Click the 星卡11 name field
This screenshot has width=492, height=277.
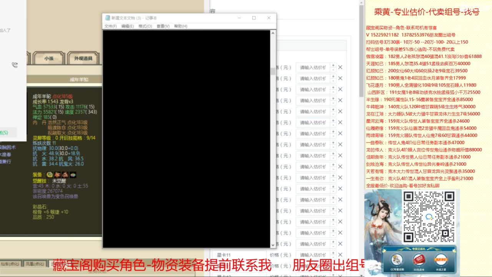239,255
